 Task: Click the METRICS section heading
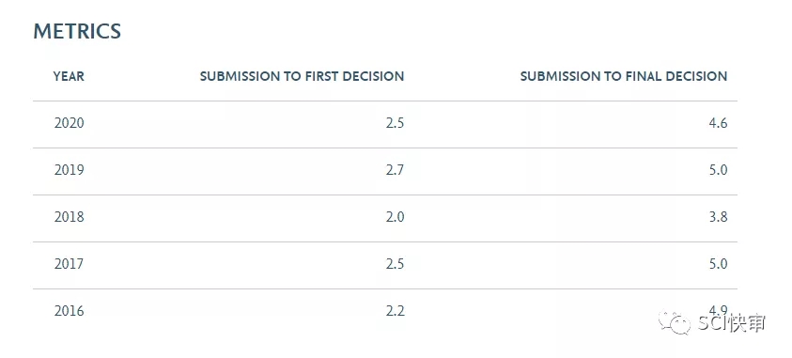pos(77,31)
